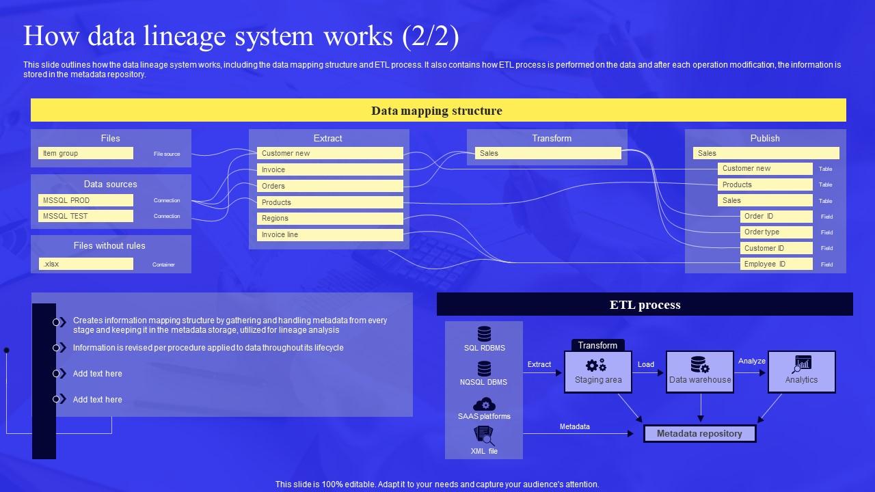Click the 'Customer ID' field
The height and width of the screenshot is (492, 875).
pyautogui.click(x=777, y=248)
